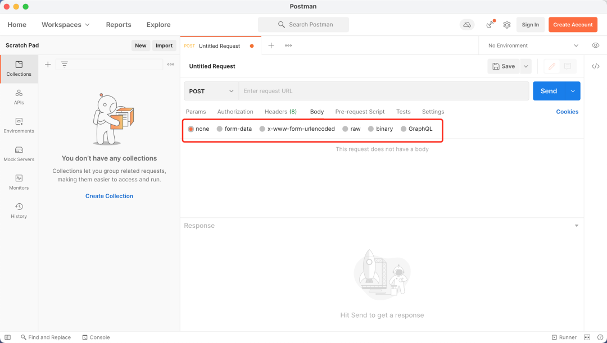This screenshot has width=607, height=343.
Task: Open the Workspaces dropdown
Action: 65,25
